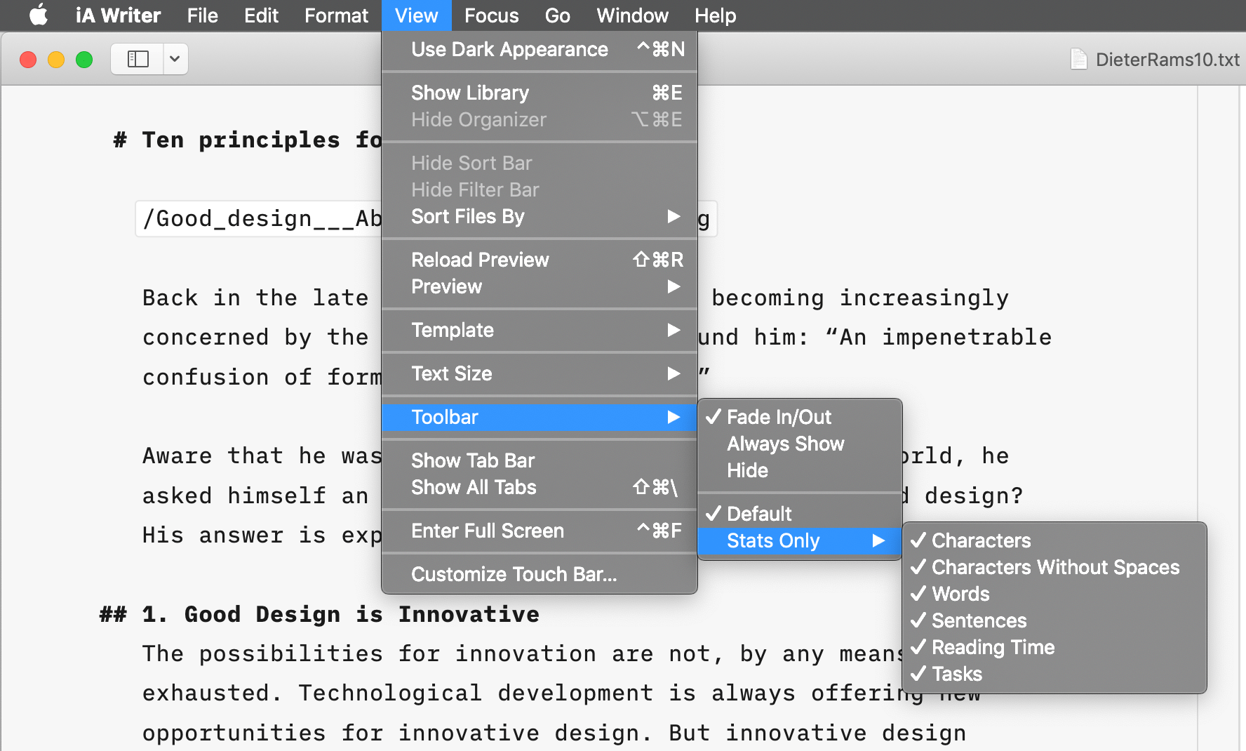This screenshot has height=751, width=1246.
Task: Click the heading '# Ten principles'
Action: [227, 140]
